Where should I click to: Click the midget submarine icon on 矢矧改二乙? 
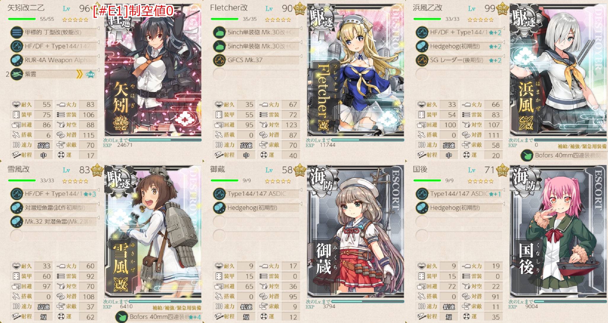[17, 32]
